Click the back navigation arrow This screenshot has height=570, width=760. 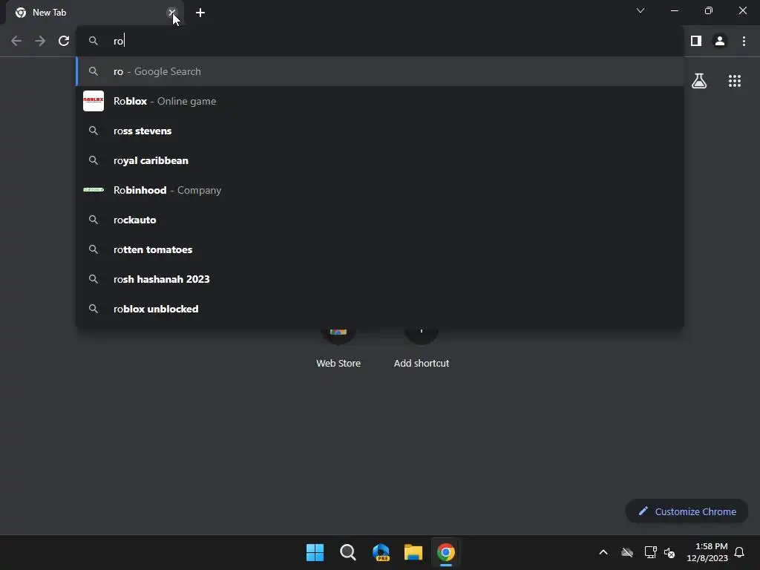point(16,42)
